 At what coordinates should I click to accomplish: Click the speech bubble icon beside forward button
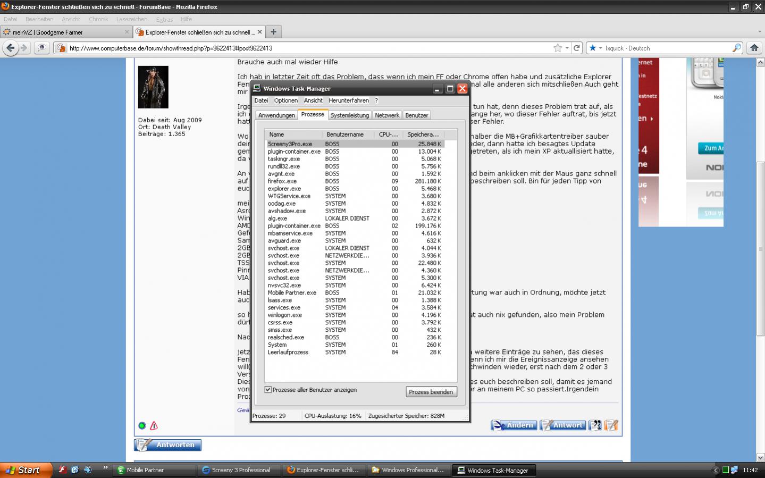click(x=42, y=48)
